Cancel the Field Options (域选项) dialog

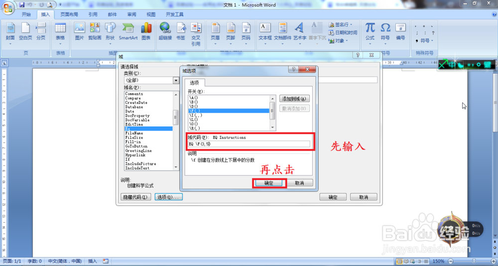(x=299, y=183)
